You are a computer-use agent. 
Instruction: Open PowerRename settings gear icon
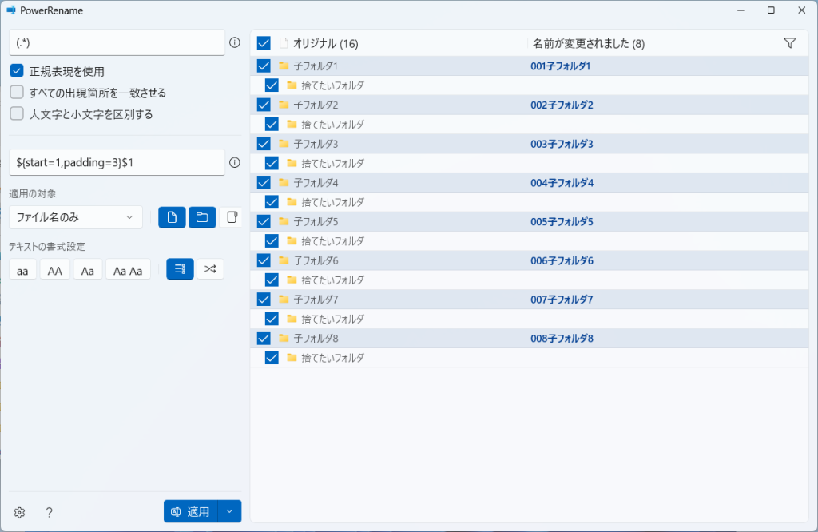point(20,512)
